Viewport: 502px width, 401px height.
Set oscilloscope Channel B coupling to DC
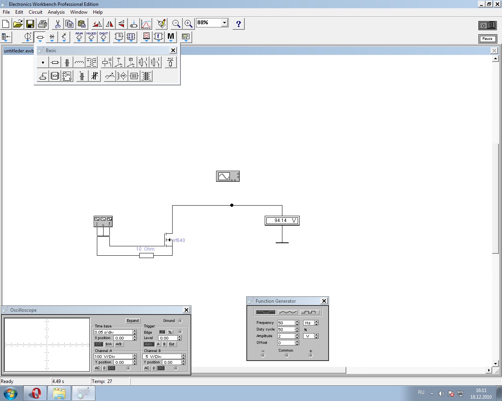click(161, 368)
